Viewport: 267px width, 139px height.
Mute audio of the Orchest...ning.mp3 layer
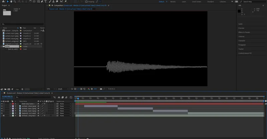click(4, 116)
